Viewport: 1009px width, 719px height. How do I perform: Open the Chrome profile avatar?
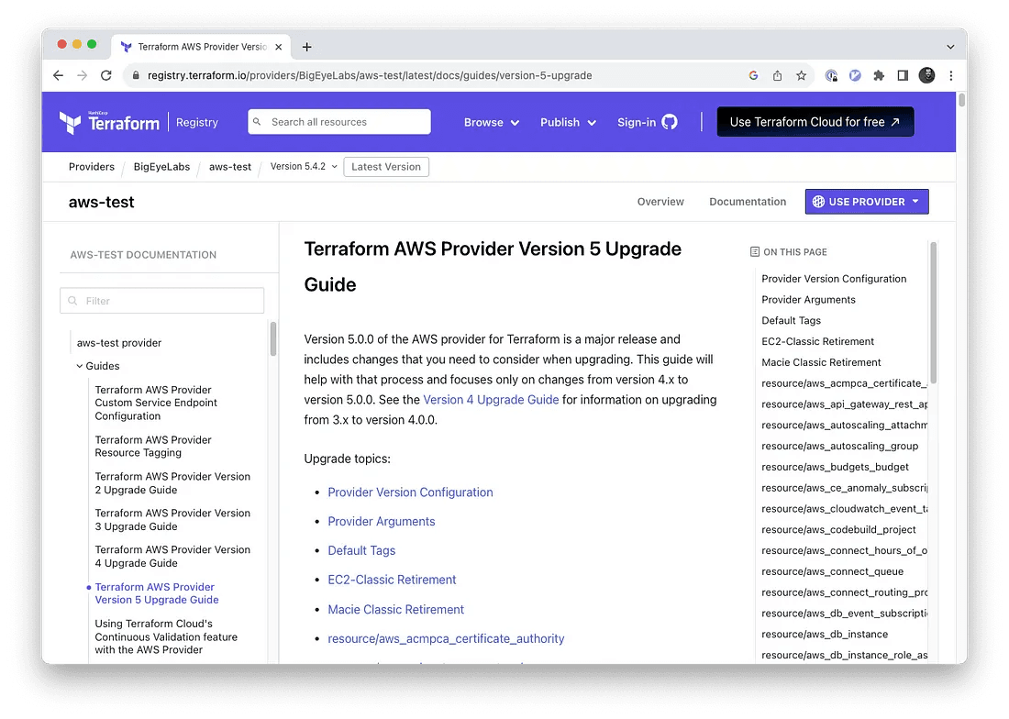pyautogui.click(x=926, y=75)
